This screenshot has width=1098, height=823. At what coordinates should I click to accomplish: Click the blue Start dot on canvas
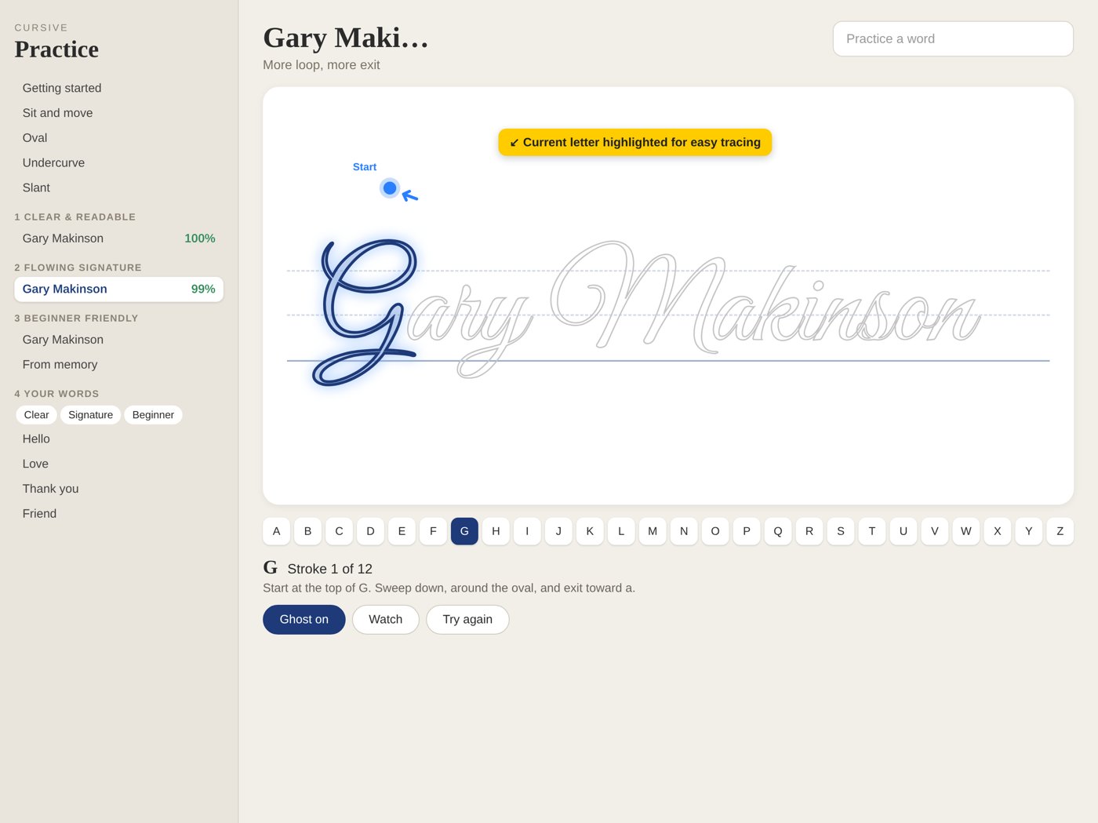pos(390,188)
